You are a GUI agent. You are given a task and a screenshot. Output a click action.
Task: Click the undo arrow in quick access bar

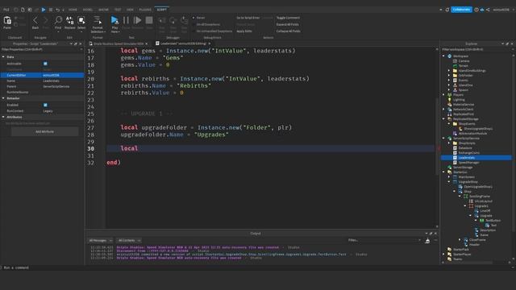(x=57, y=10)
